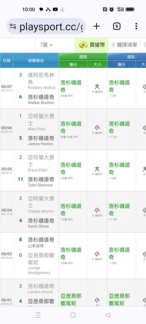Tap Android home navigation button
The height and width of the screenshot is (324, 146).
pos(73,315)
